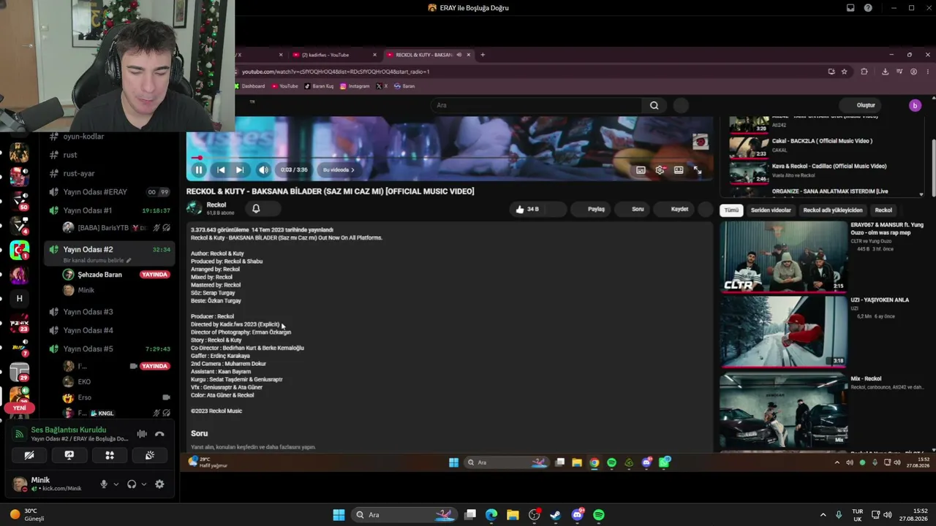Viewport: 936px width, 526px height.
Task: Open the UZI - YAŞIYOKEN ANLA thumbnail
Action: 783,332
